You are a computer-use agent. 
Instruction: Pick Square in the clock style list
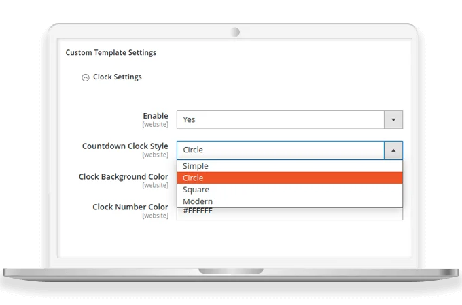point(196,190)
